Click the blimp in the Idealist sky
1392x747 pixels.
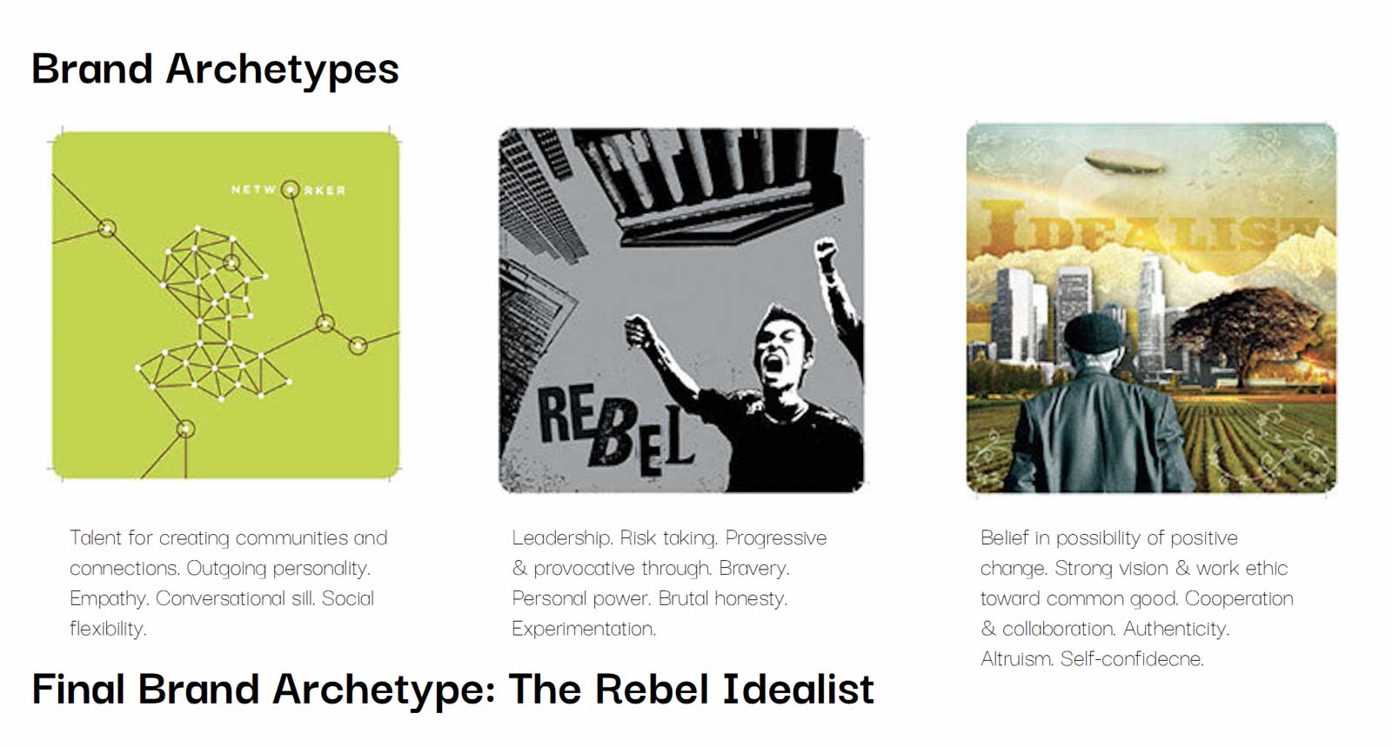pyautogui.click(x=1125, y=161)
